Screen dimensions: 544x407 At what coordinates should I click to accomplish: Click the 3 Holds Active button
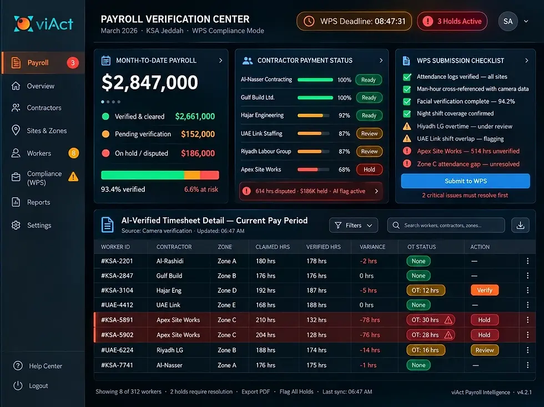(x=452, y=21)
